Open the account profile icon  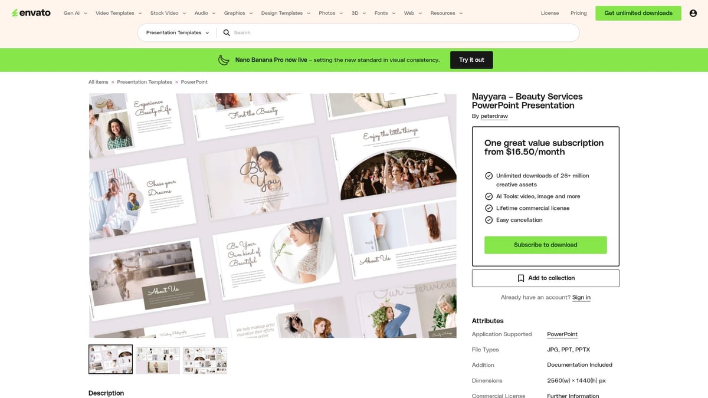693,12
